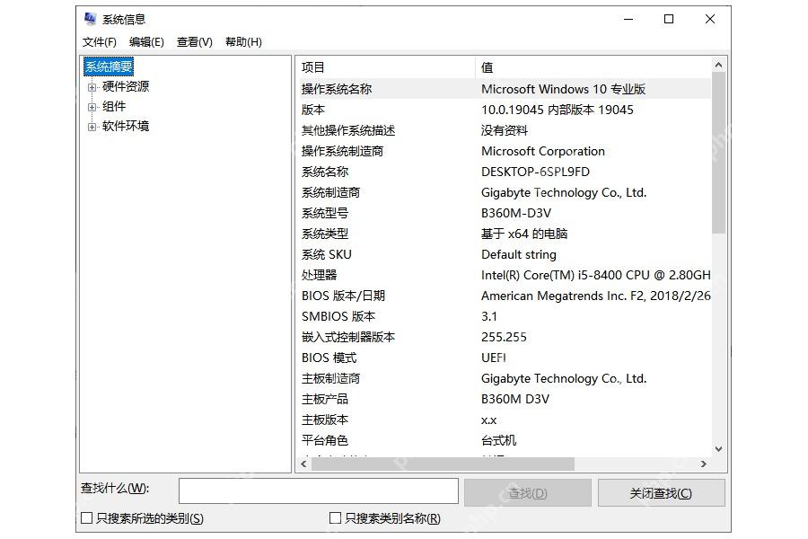Select the 主板产品 row label
The height and width of the screenshot is (539, 808).
[x=325, y=399]
